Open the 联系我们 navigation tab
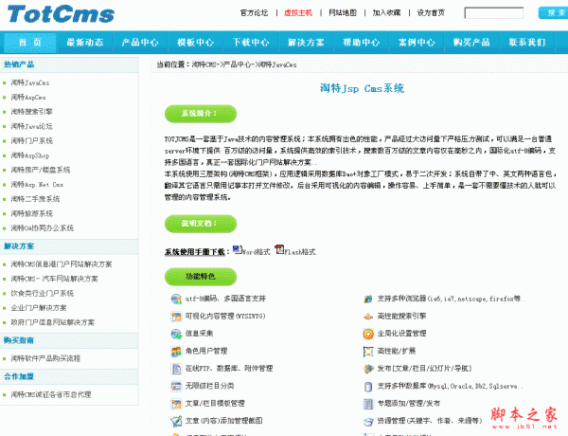This screenshot has height=436, width=568. [x=527, y=43]
